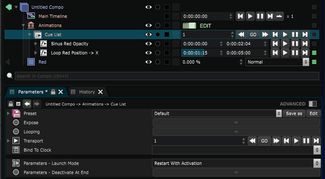Click the Looping slider bar
The height and width of the screenshot is (179, 325).
[236, 132]
